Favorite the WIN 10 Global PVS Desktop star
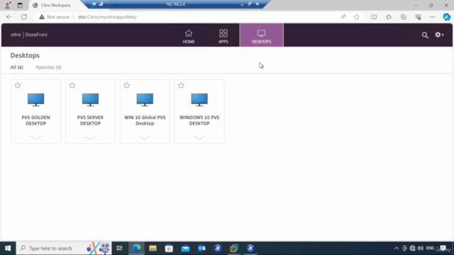This screenshot has height=255, width=454. 126,85
